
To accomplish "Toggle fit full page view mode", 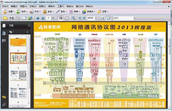I will point(108,18).
